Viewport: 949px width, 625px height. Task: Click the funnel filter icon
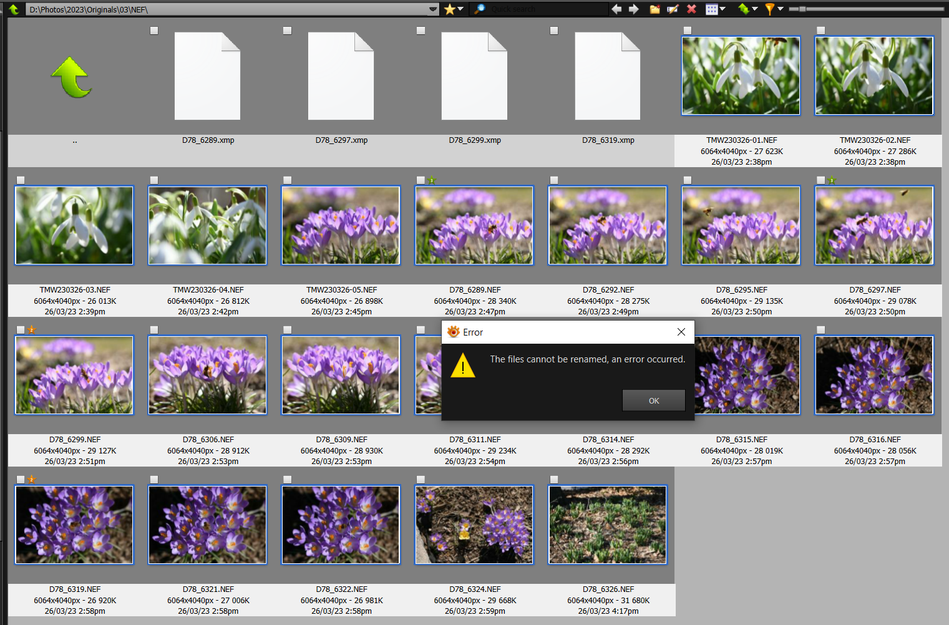coord(770,9)
